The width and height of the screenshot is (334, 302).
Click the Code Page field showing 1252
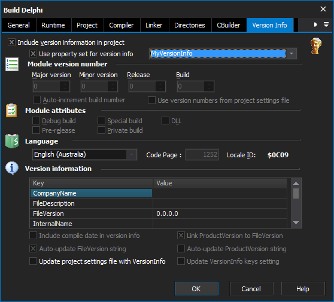pos(202,154)
